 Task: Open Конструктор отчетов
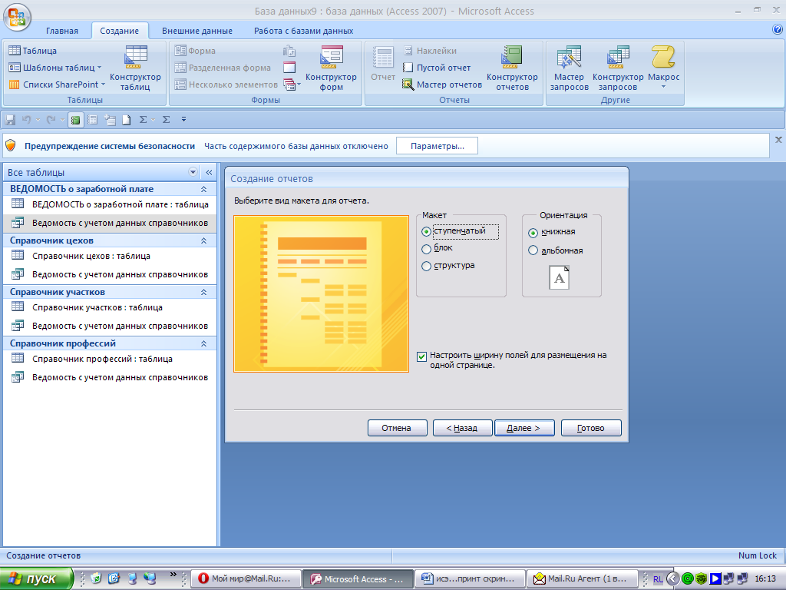512,68
